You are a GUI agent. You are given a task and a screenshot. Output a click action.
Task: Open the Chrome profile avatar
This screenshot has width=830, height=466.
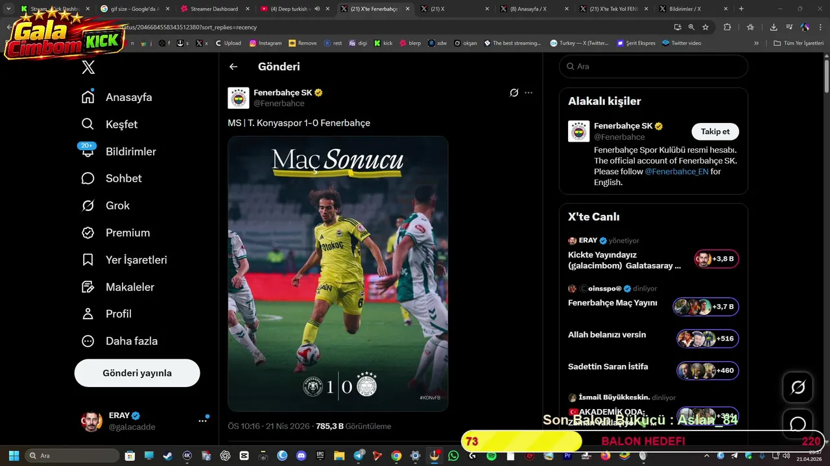pos(805,27)
